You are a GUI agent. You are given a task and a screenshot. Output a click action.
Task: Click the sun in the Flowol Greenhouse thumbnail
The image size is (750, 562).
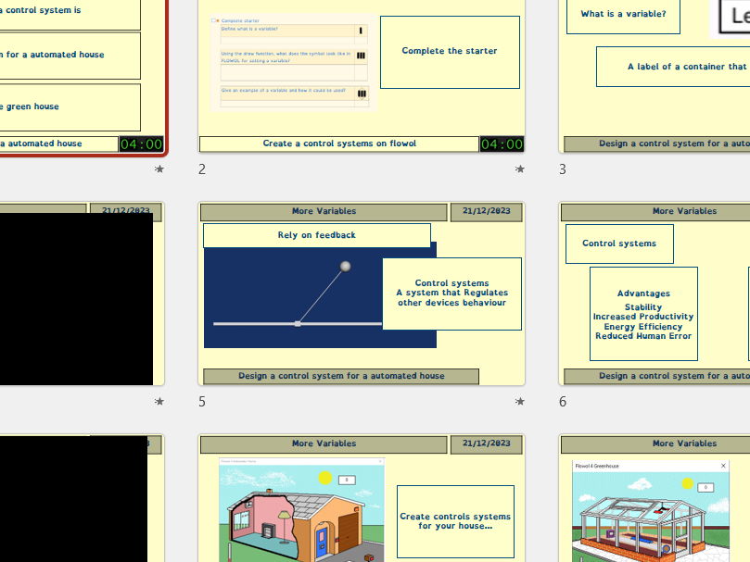tap(687, 483)
